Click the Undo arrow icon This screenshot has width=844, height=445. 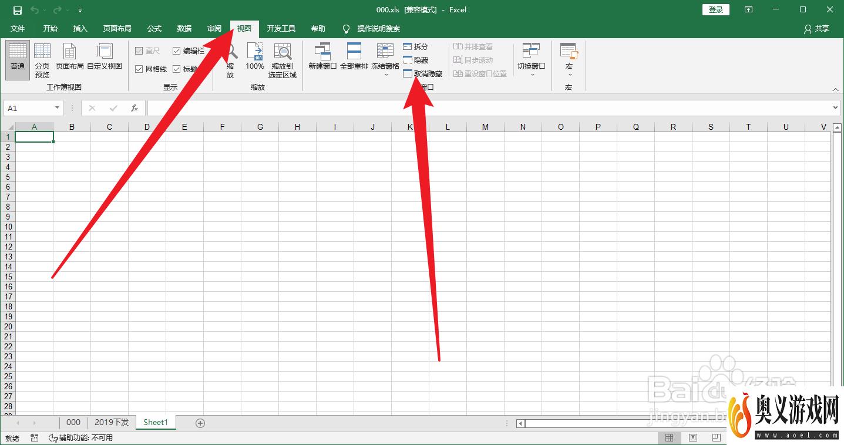35,10
